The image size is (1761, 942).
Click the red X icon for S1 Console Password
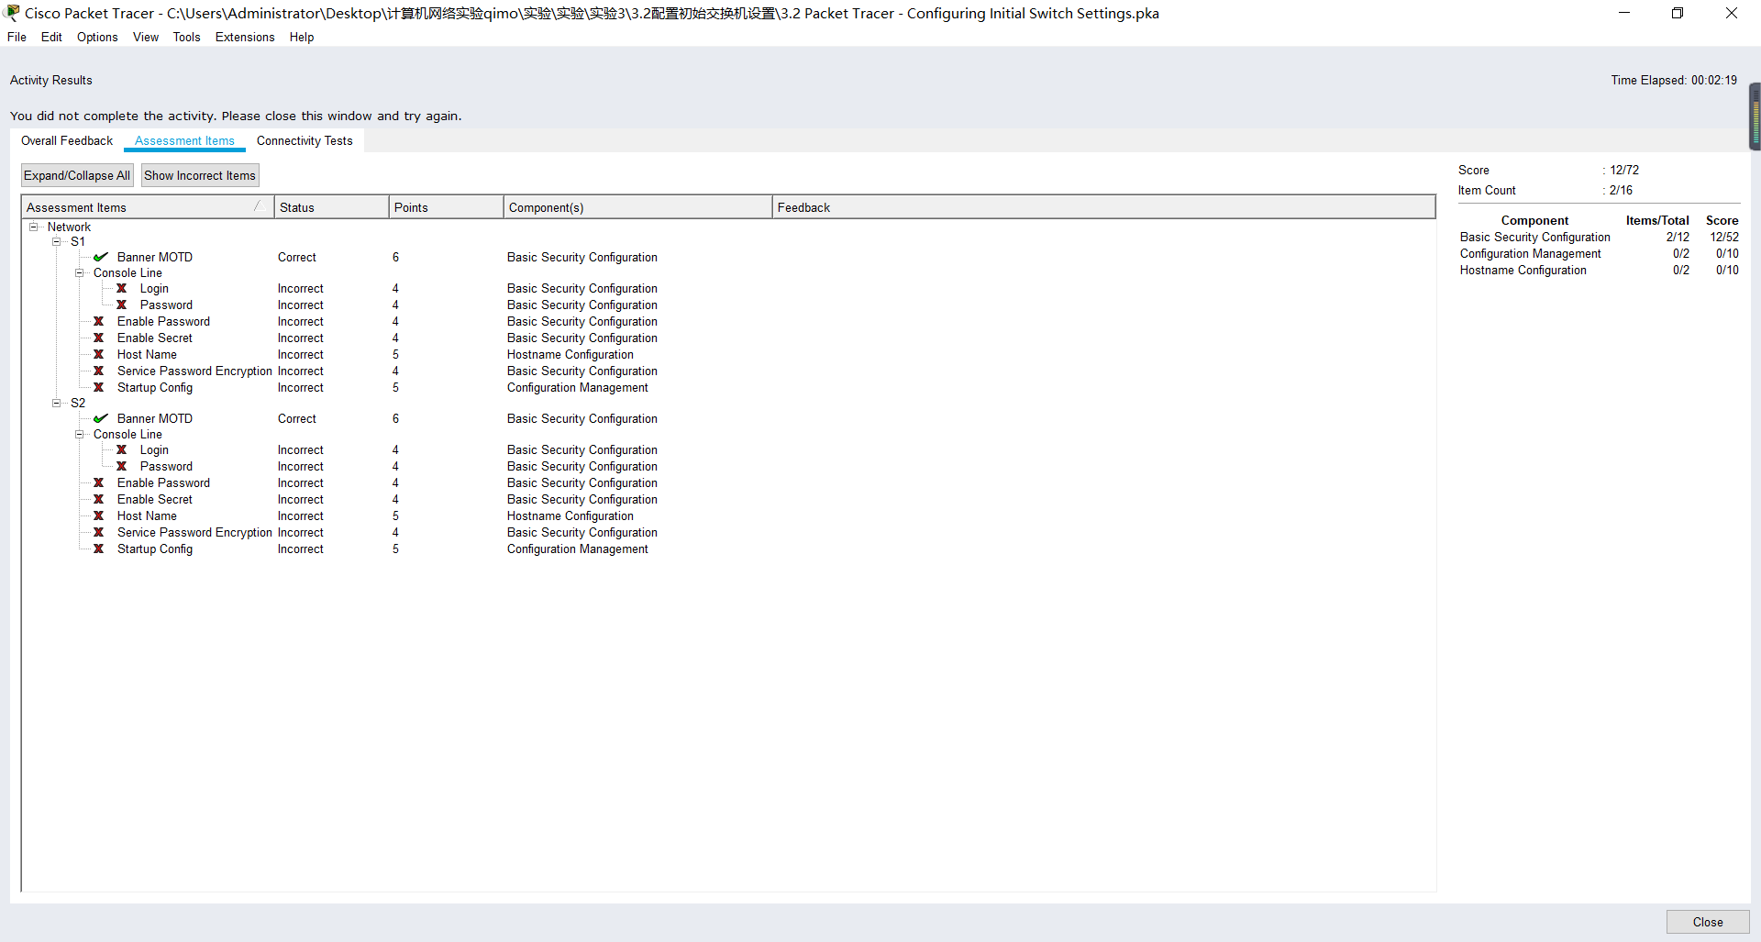point(121,305)
